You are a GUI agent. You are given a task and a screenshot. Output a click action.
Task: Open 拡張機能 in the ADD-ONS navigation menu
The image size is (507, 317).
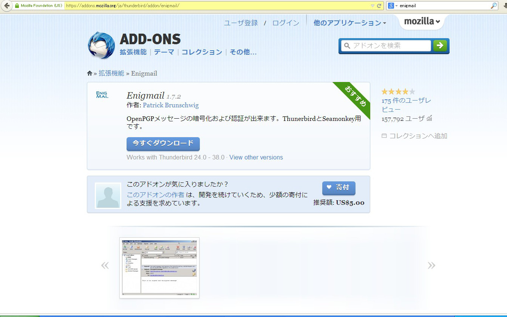pyautogui.click(x=133, y=52)
